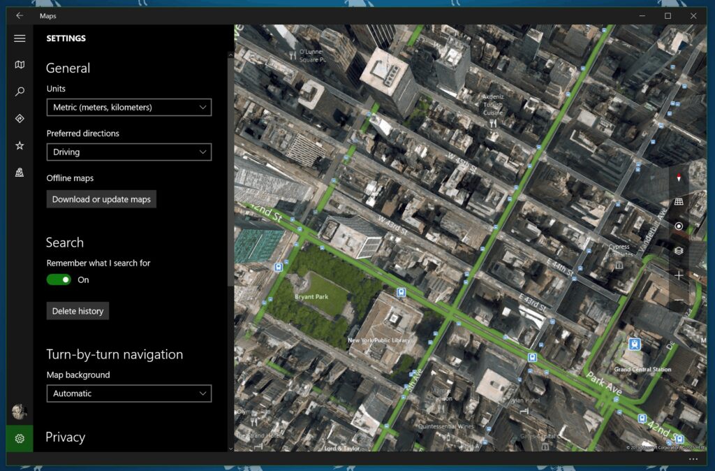
Task: Click the restaurant icon beside O'Lunney's
Action: click(x=293, y=56)
